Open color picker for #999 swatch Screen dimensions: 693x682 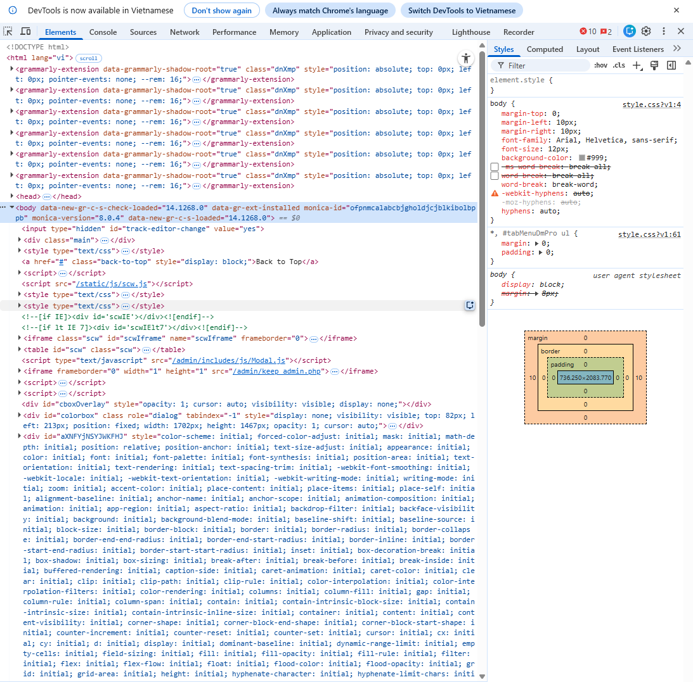click(x=582, y=158)
